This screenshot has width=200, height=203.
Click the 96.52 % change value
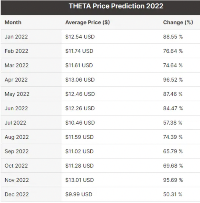pos(173,80)
